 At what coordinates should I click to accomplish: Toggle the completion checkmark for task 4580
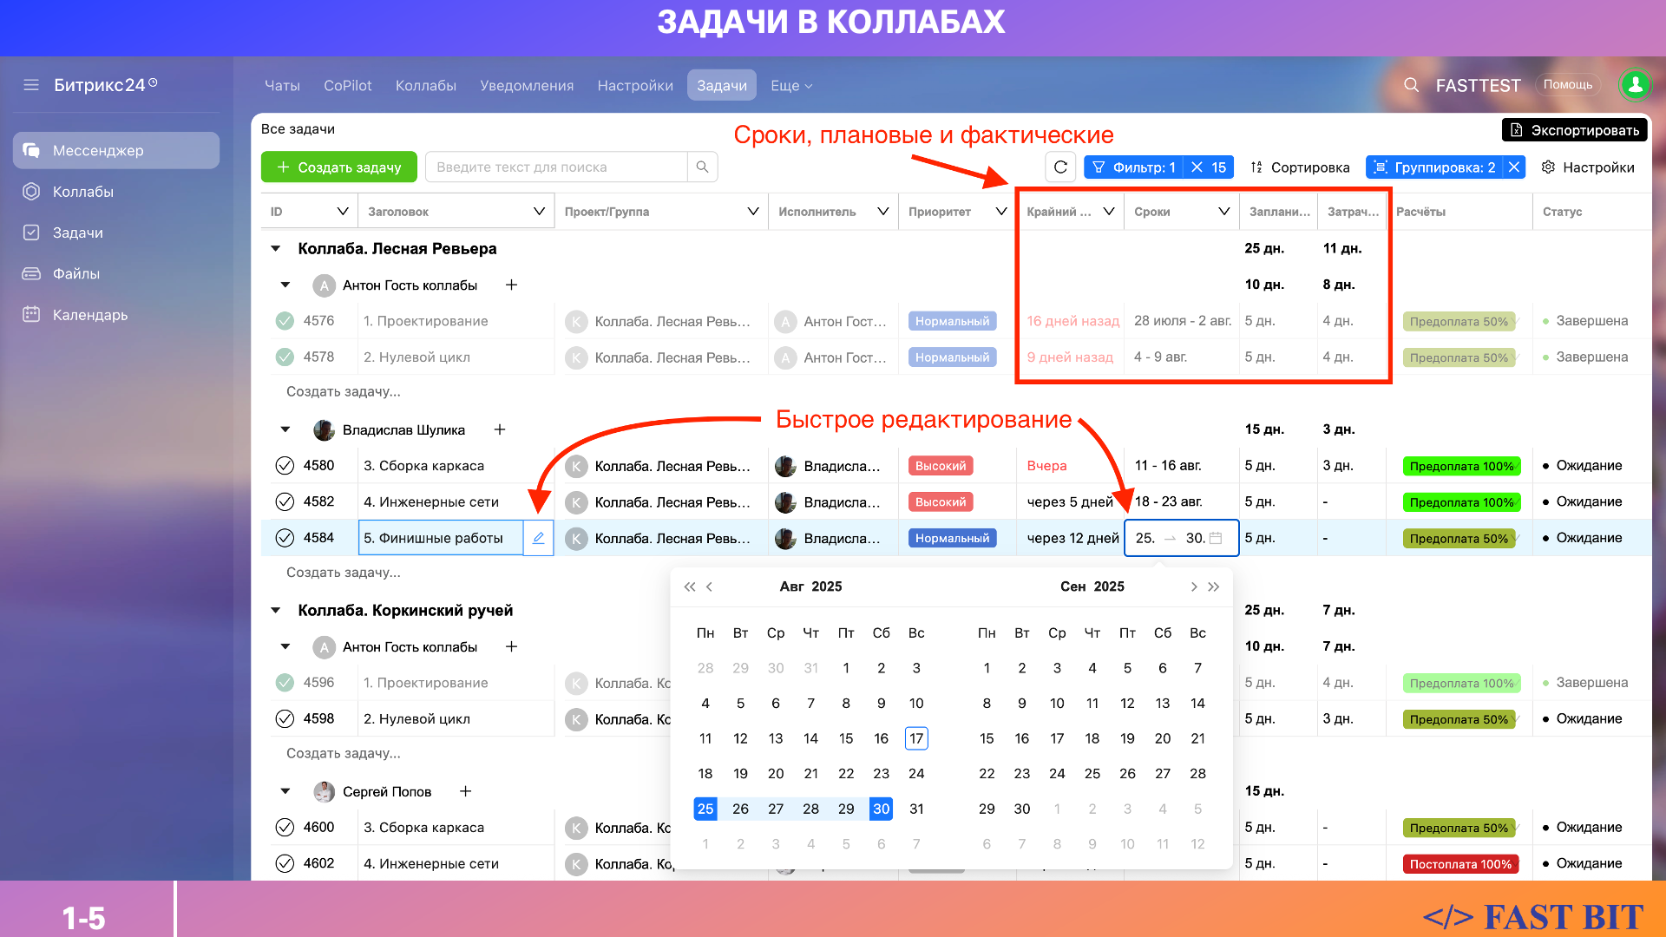(x=285, y=466)
